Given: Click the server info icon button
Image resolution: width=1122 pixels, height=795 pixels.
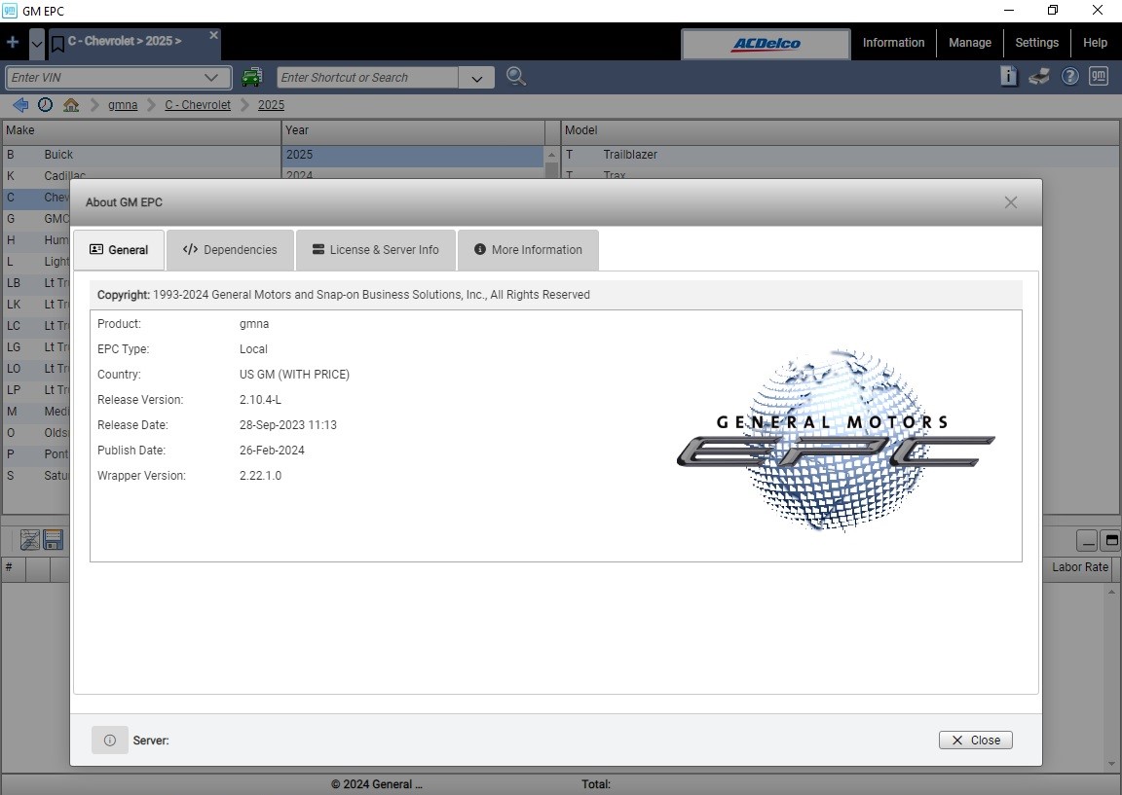Looking at the screenshot, I should (x=109, y=740).
